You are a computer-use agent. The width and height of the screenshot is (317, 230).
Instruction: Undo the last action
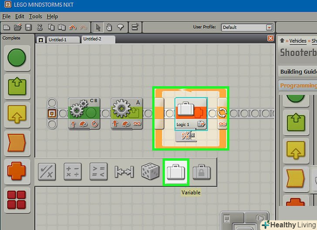pos(73,27)
